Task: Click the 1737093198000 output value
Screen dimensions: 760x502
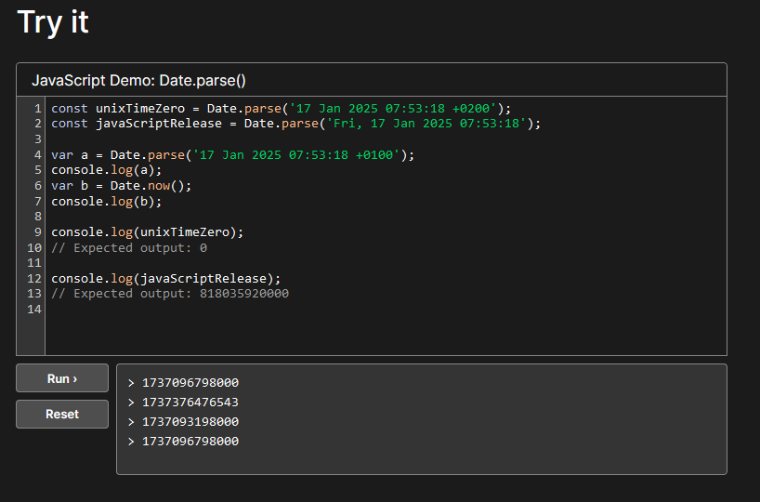Action: tap(190, 422)
